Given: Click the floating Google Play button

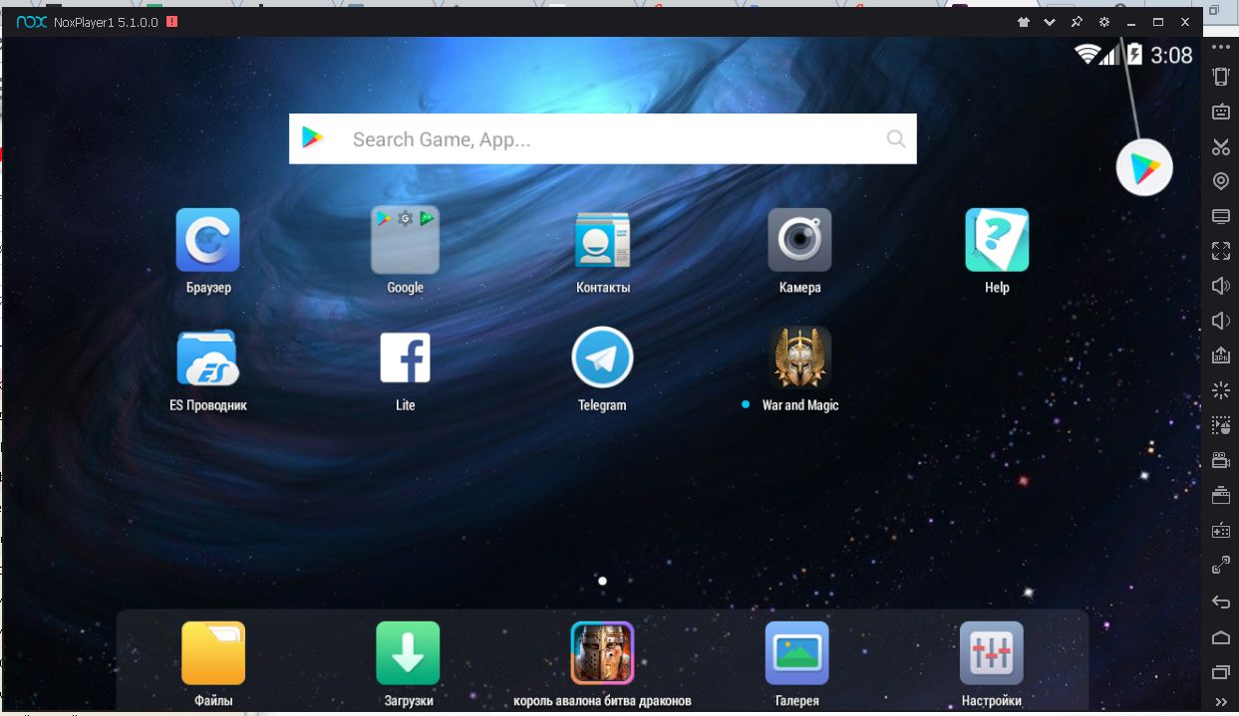Looking at the screenshot, I should tap(1144, 167).
